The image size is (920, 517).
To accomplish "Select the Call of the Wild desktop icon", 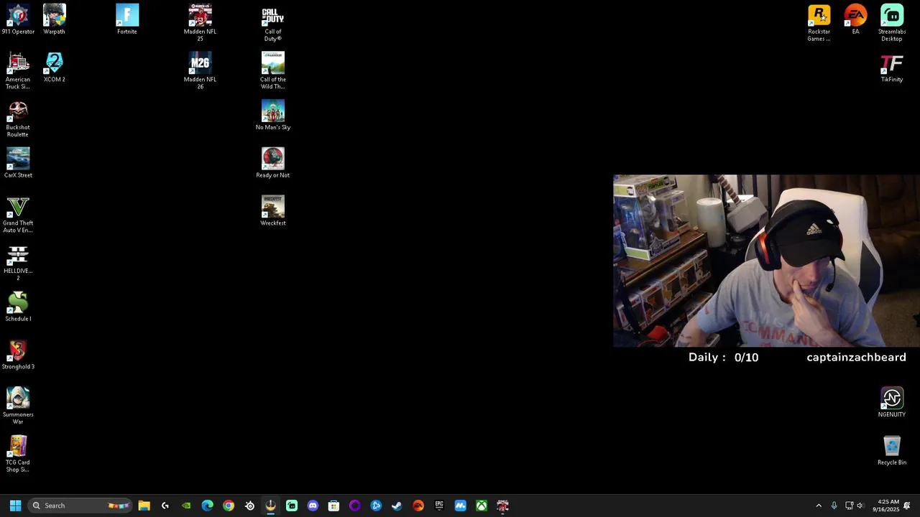I will [x=273, y=70].
